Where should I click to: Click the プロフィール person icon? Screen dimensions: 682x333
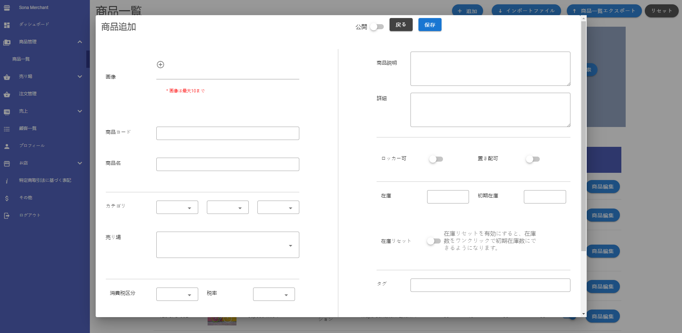click(7, 146)
